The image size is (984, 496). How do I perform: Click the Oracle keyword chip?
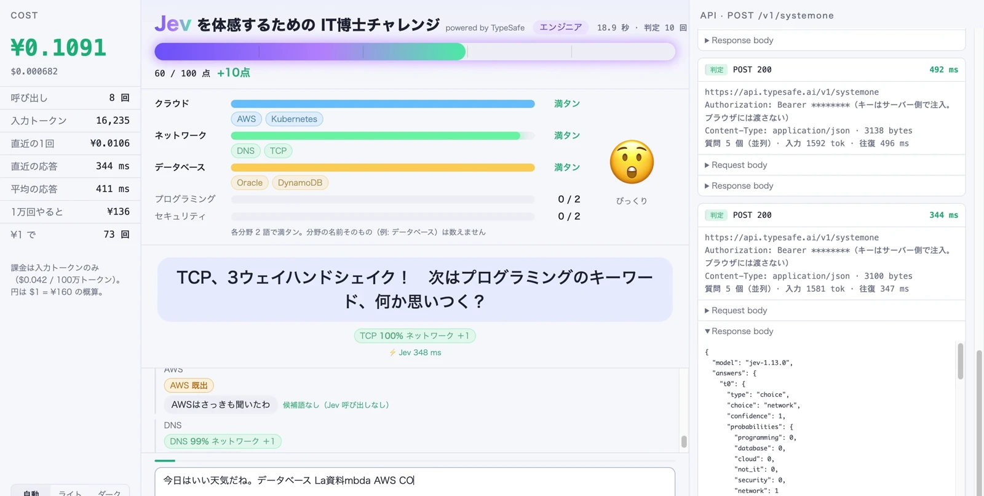pyautogui.click(x=250, y=183)
